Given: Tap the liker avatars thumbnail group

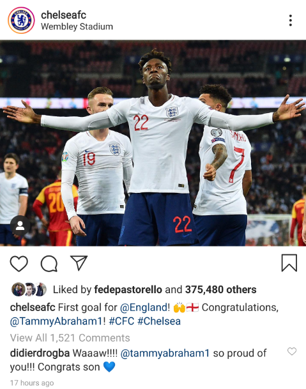Looking at the screenshot, I should pos(29,289).
